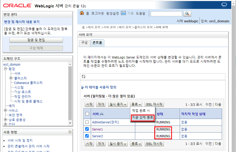Click the record chart icon
Screen dimensions: 236x152
[x=123, y=13]
